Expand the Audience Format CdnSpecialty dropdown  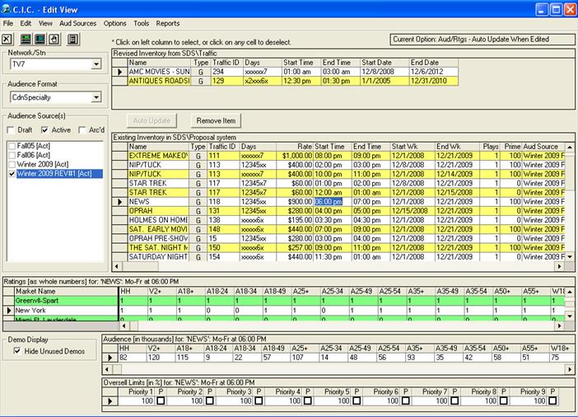coord(96,98)
